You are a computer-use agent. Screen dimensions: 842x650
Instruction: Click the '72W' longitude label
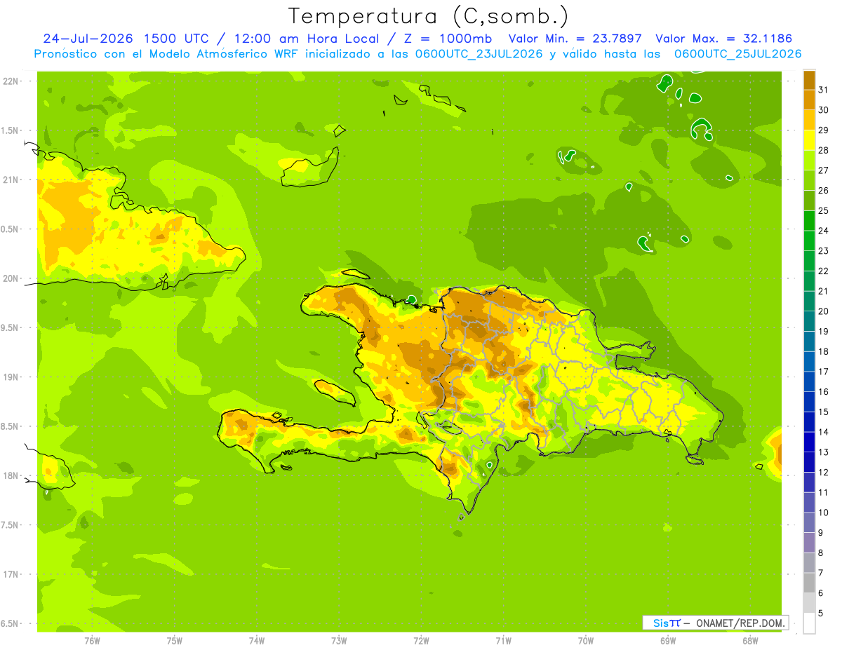point(421,641)
